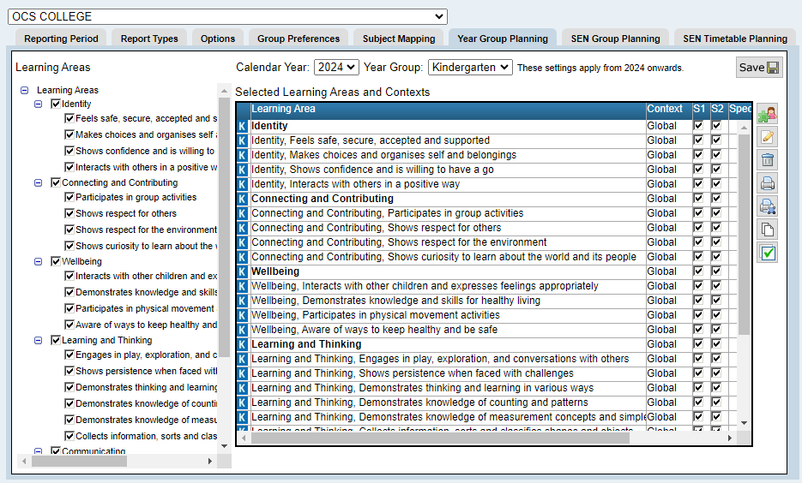The height and width of the screenshot is (483, 802).
Task: Open the Year Group dropdown
Action: (470, 67)
